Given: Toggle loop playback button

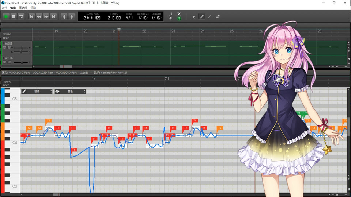Looking at the screenshot, I should click(21, 16).
